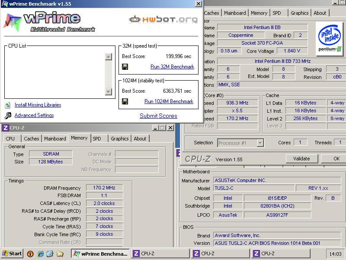Click the Internet Explorer quick launch icon
346x260 pixels.
[41, 253]
